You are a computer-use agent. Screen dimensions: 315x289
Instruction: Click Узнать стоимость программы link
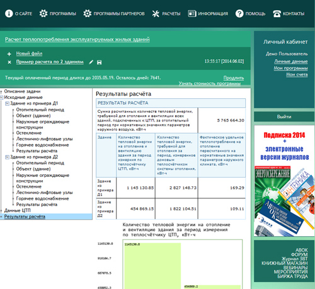point(210,84)
